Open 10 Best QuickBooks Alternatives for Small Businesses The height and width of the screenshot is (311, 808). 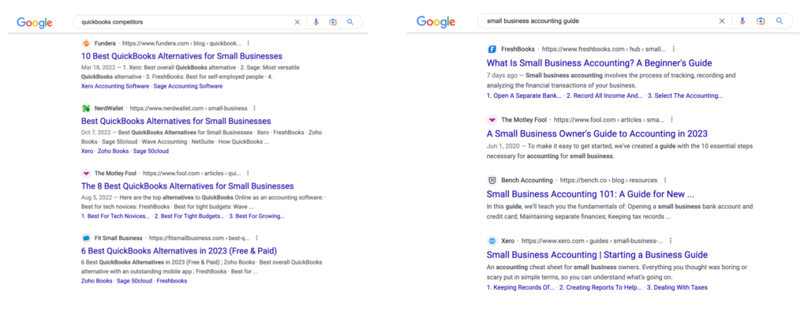point(182,56)
